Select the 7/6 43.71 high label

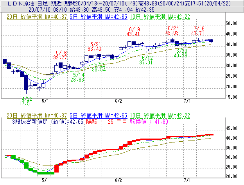(x=197, y=31)
